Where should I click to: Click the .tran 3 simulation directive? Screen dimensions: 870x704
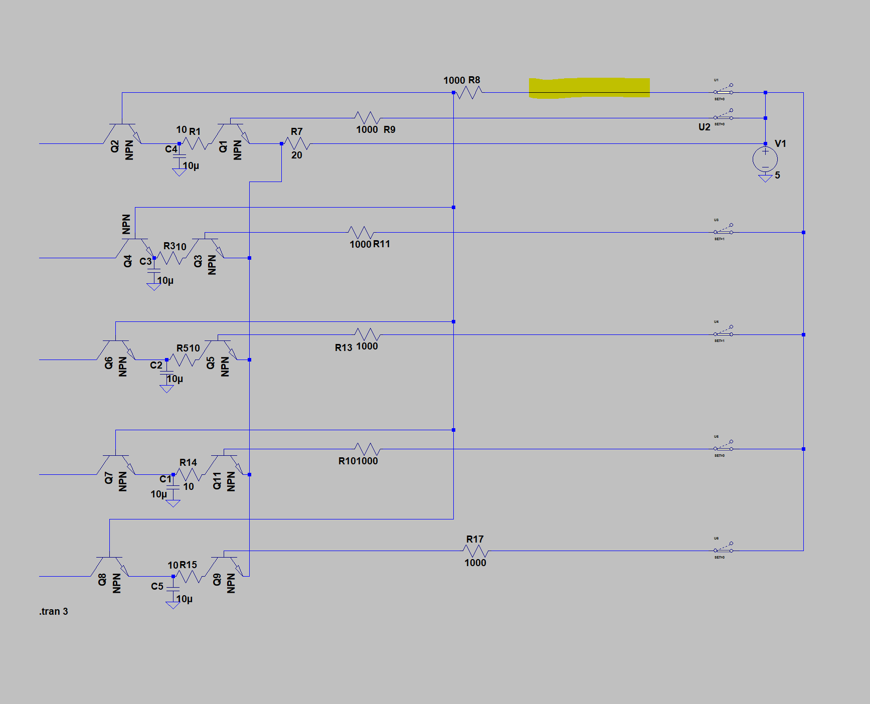[54, 611]
